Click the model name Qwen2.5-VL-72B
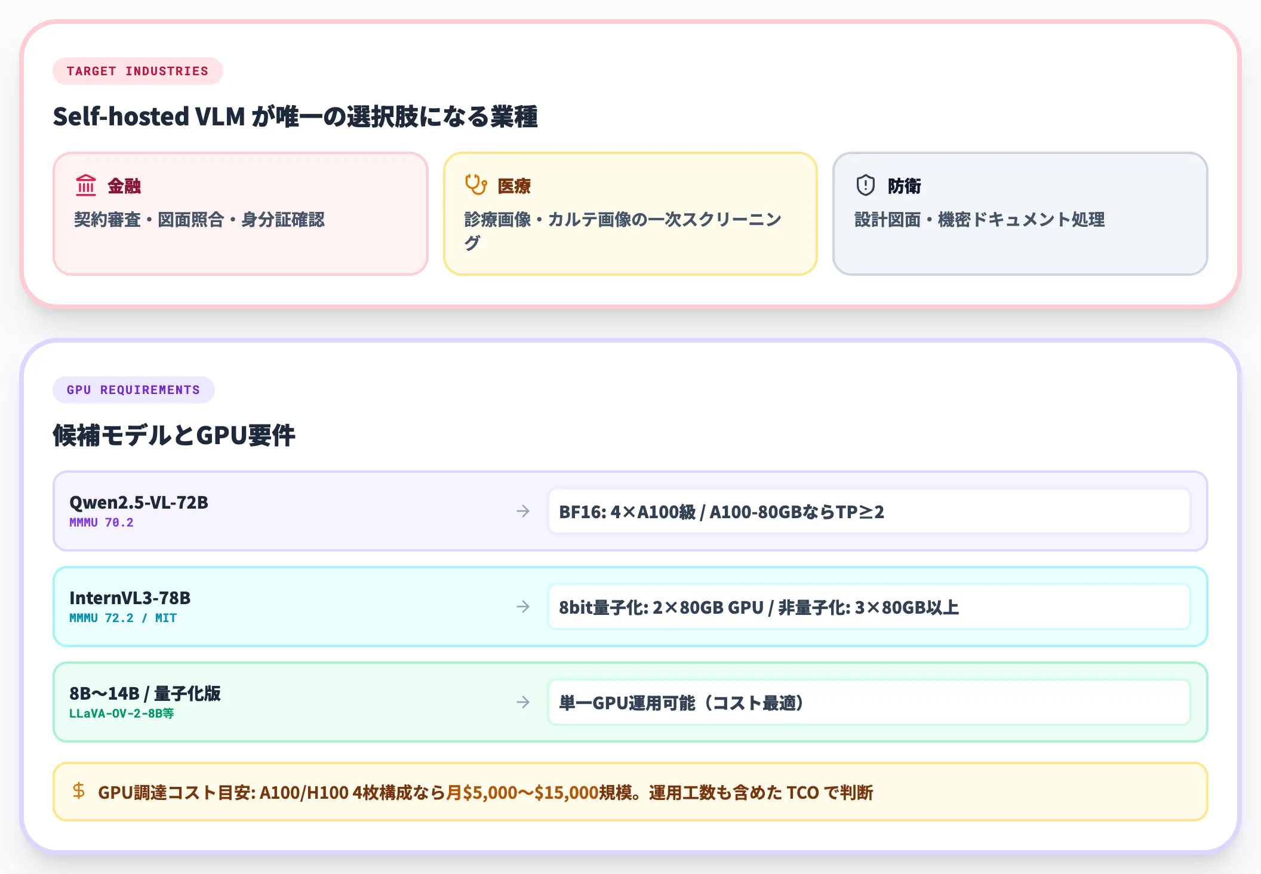 pos(139,502)
